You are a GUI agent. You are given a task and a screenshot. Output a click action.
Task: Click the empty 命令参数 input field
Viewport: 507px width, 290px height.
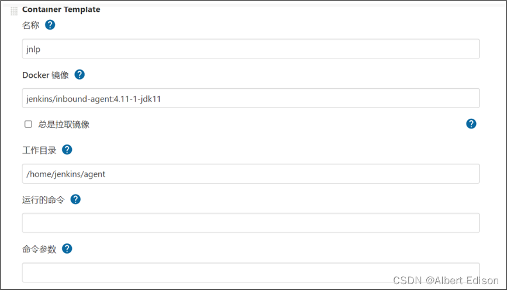coord(250,272)
